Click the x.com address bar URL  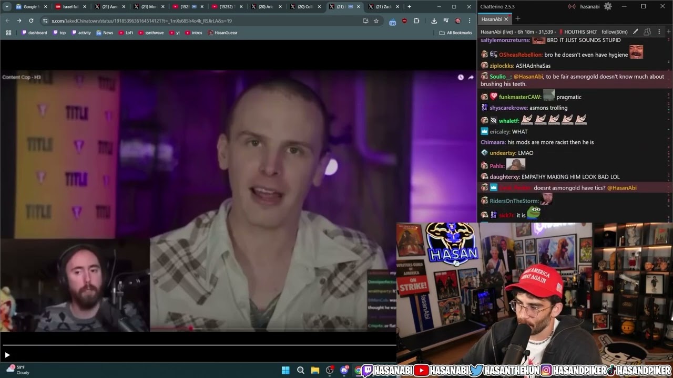pos(142,21)
